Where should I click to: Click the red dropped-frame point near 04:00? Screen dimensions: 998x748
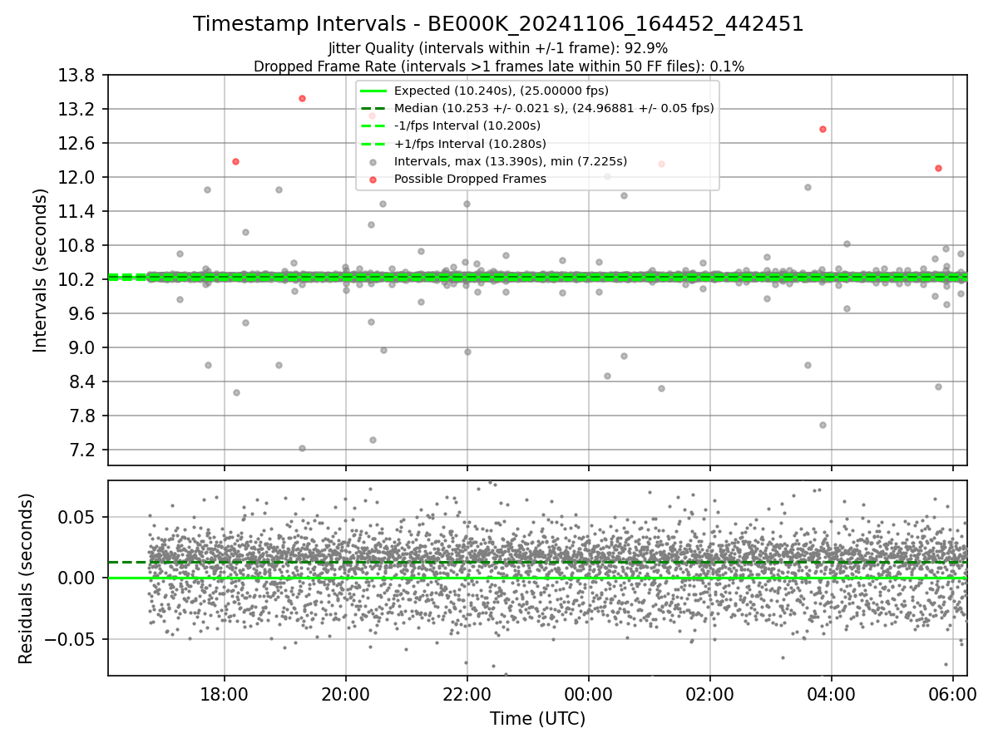(x=823, y=129)
